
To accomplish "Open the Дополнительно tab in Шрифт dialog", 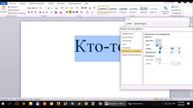I will (x=140, y=24).
